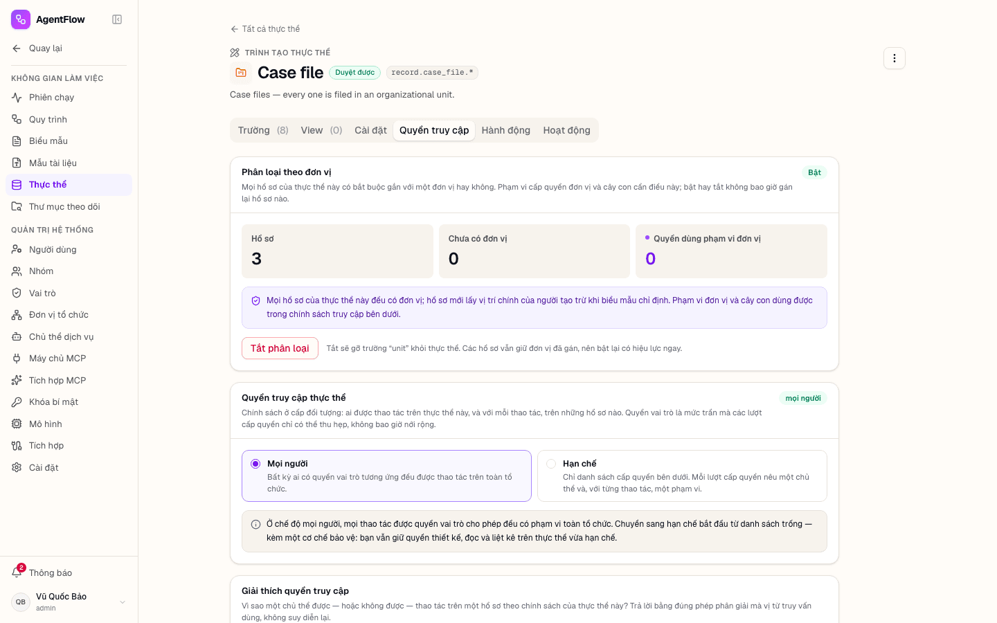Image resolution: width=997 pixels, height=623 pixels.
Task: Click the Máy chủ MCP plug icon
Action: click(17, 359)
